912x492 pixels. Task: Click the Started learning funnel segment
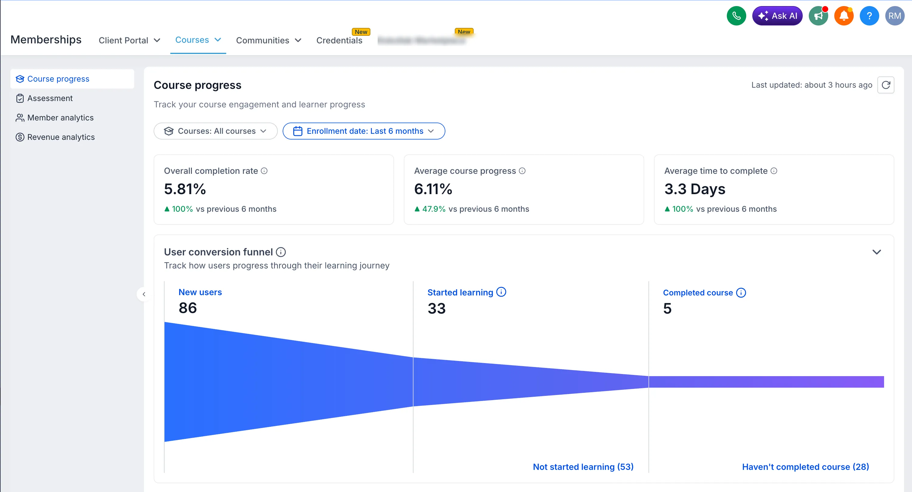(531, 382)
